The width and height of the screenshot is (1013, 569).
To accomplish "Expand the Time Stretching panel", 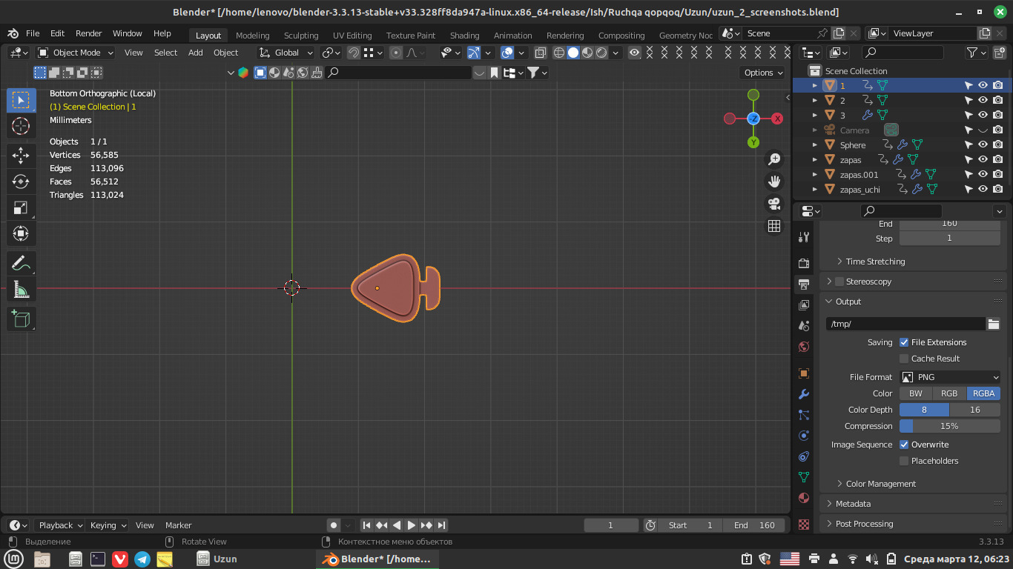I will [x=875, y=262].
